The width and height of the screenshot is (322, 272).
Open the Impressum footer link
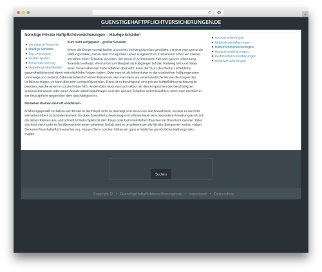coord(198,194)
